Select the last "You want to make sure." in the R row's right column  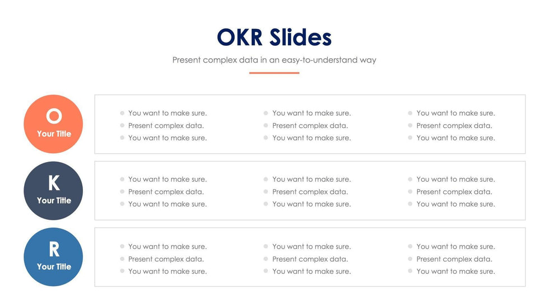tap(455, 271)
